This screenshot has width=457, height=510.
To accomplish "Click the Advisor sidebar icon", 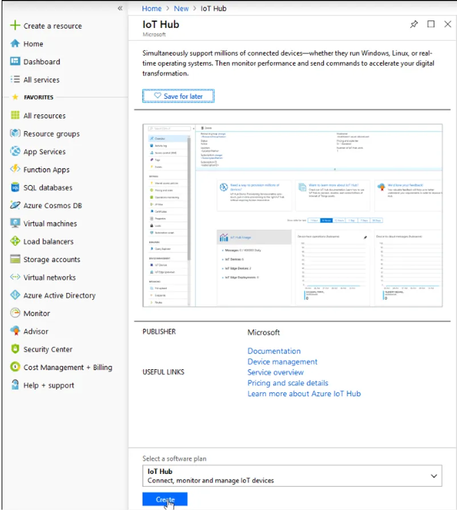I will (x=15, y=331).
